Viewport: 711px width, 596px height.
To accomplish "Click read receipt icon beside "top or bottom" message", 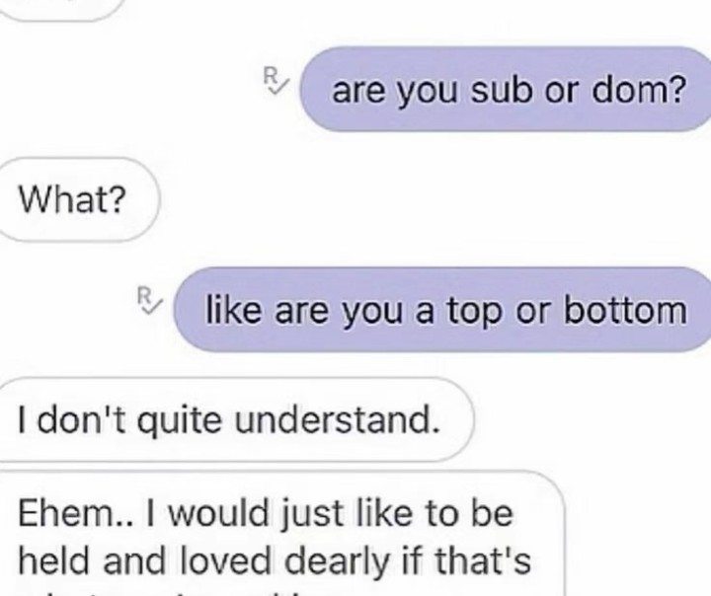I will coord(148,300).
